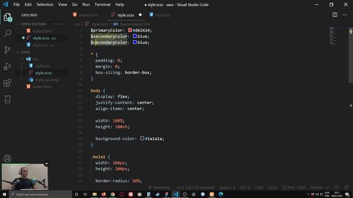This screenshot has height=198, width=353.
Task: Click the Split Editor Right icon
Action: (335, 15)
